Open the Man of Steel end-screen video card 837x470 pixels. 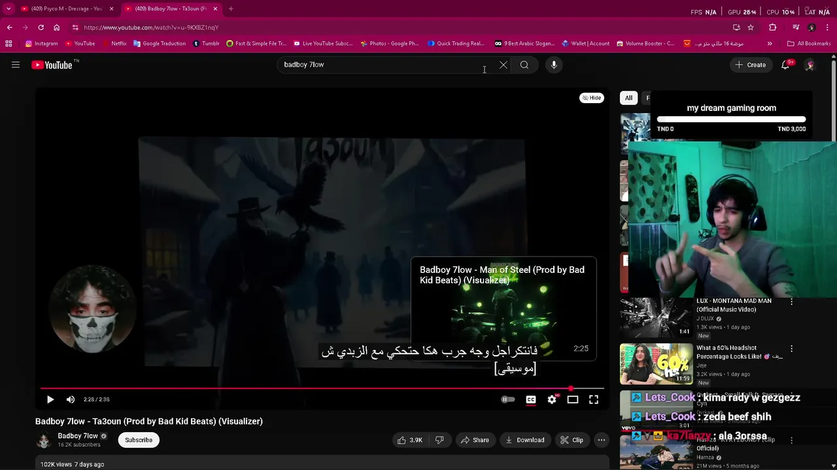(504, 308)
